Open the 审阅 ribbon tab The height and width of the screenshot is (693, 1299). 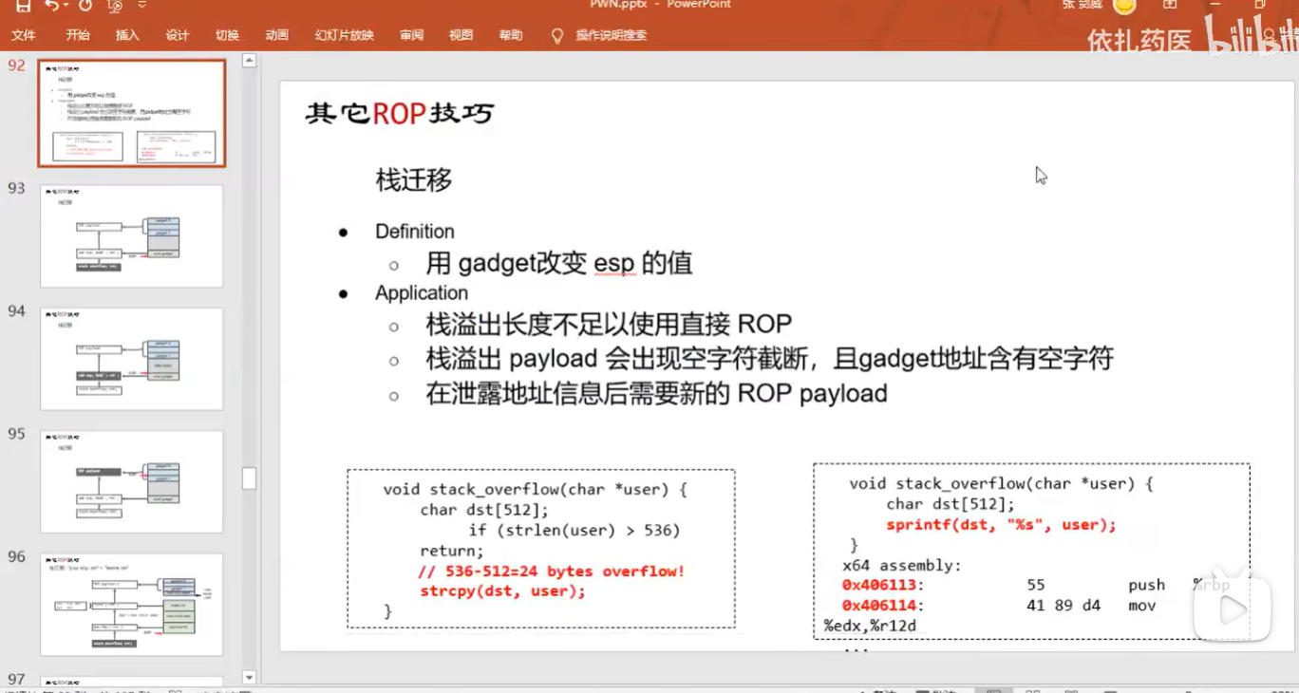point(411,35)
